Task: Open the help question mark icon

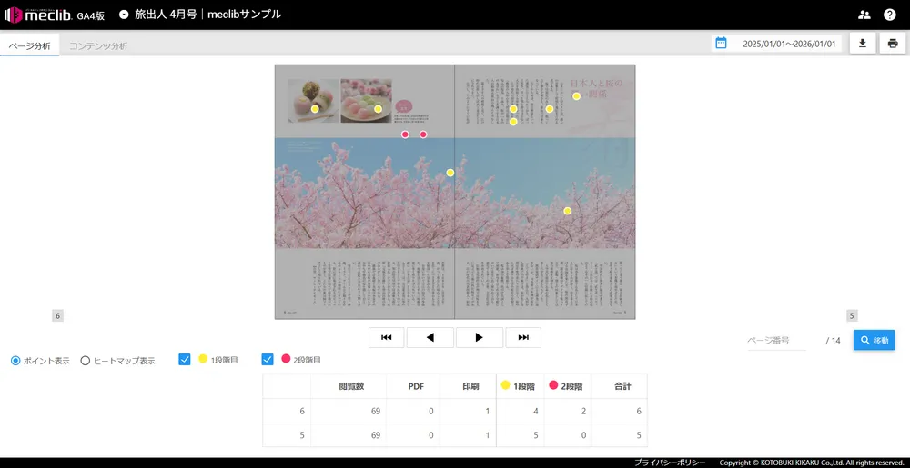Action: (x=890, y=15)
